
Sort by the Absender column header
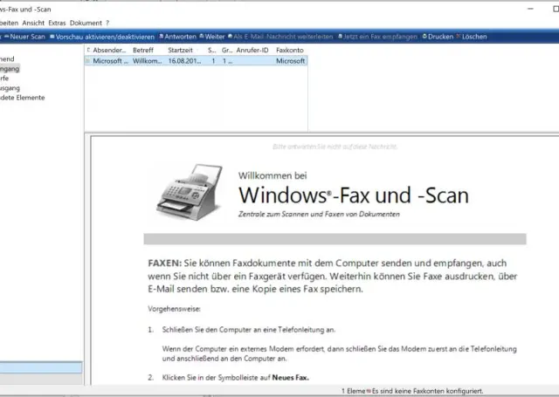coord(109,51)
